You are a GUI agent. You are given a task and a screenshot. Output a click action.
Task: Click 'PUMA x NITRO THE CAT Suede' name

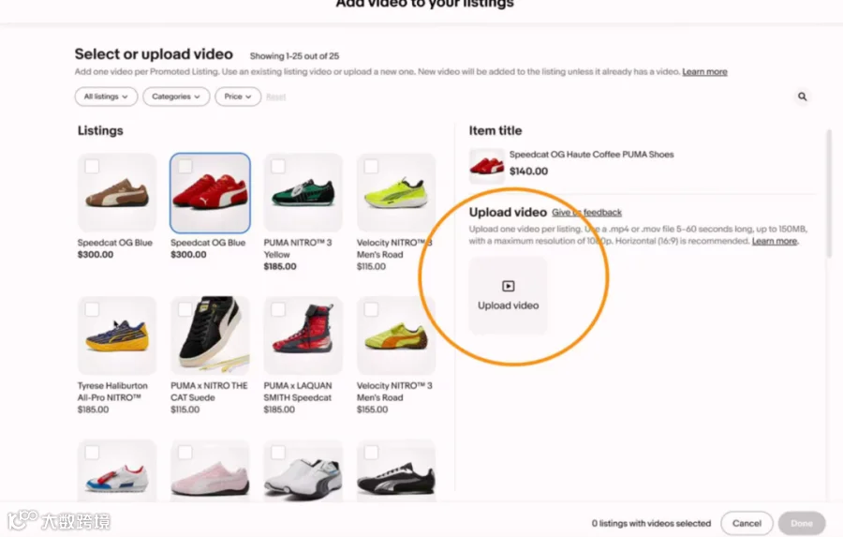click(x=209, y=392)
